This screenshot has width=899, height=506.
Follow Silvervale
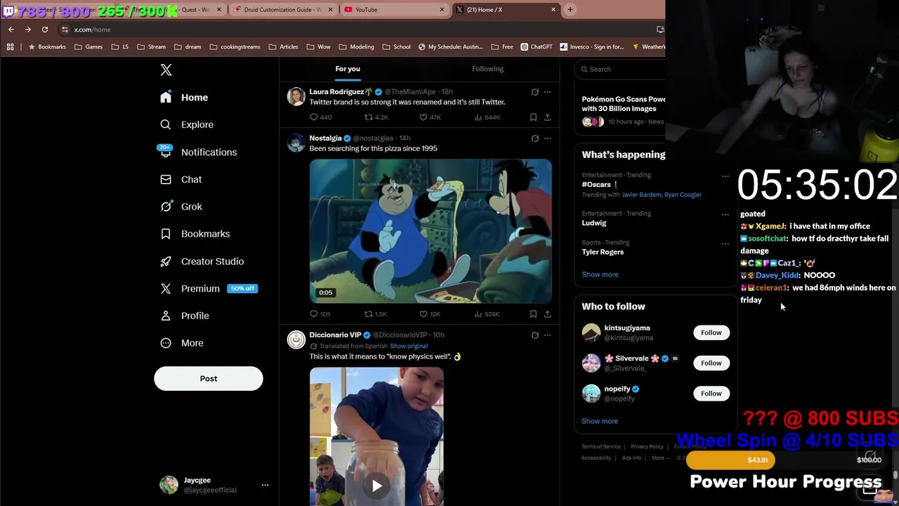[711, 363]
